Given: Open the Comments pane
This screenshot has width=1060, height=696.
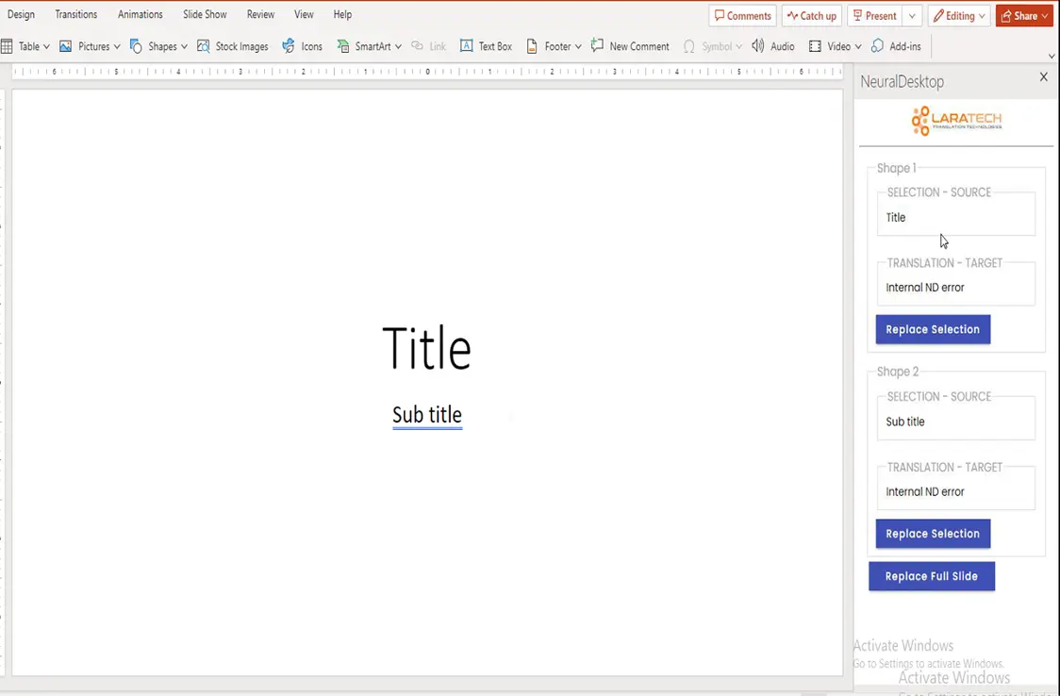Looking at the screenshot, I should coord(742,15).
